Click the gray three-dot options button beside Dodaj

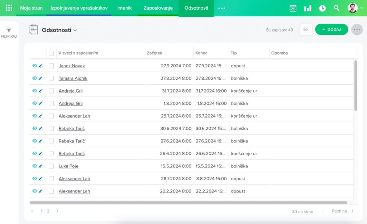pyautogui.click(x=357, y=30)
